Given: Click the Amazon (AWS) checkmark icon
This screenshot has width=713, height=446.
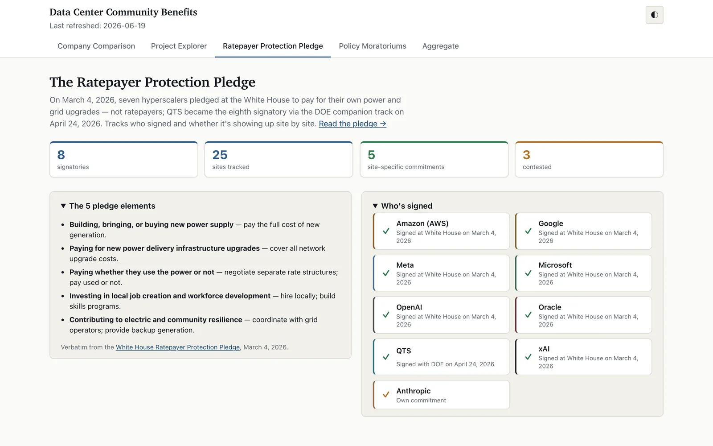Looking at the screenshot, I should pos(386,231).
